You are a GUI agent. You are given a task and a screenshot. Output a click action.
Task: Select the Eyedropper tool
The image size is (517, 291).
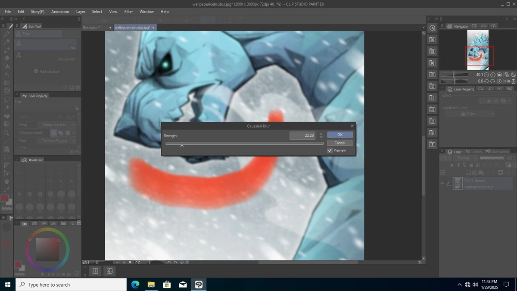6,190
